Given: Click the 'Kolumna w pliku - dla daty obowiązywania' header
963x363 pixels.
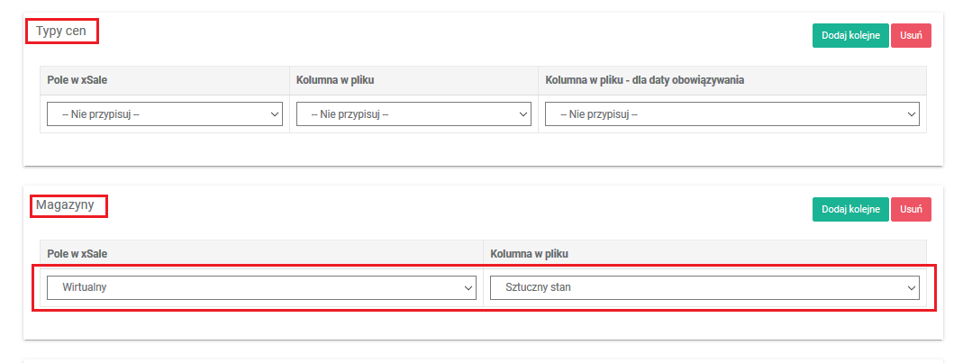Looking at the screenshot, I should 644,80.
